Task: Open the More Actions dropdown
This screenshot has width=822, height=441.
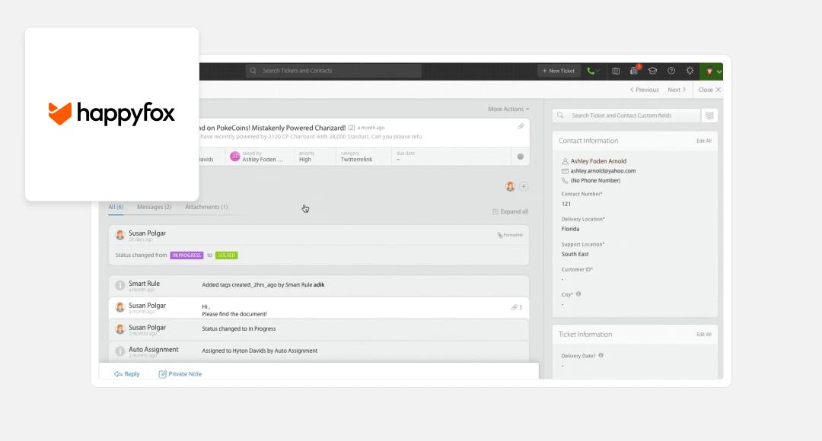Action: [x=508, y=109]
